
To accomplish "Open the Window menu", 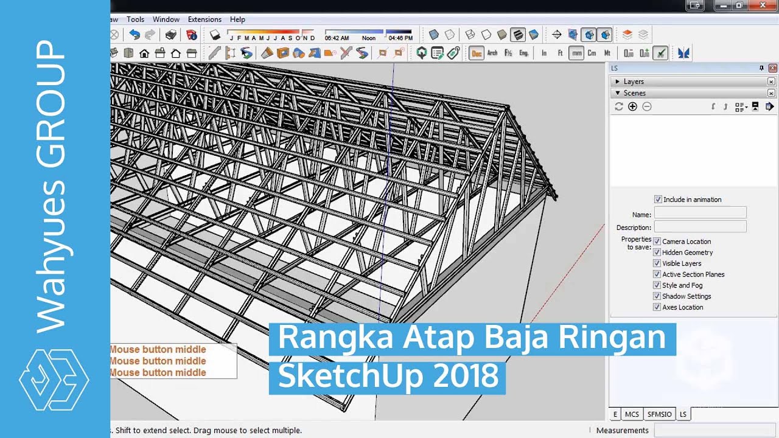I will coord(166,19).
